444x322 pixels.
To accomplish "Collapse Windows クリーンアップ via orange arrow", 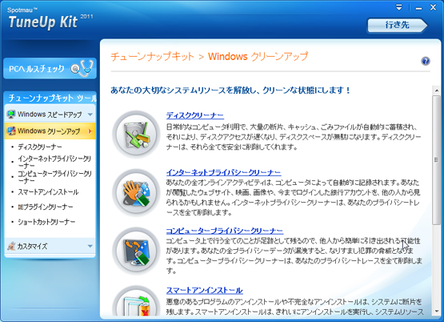I will (x=90, y=131).
